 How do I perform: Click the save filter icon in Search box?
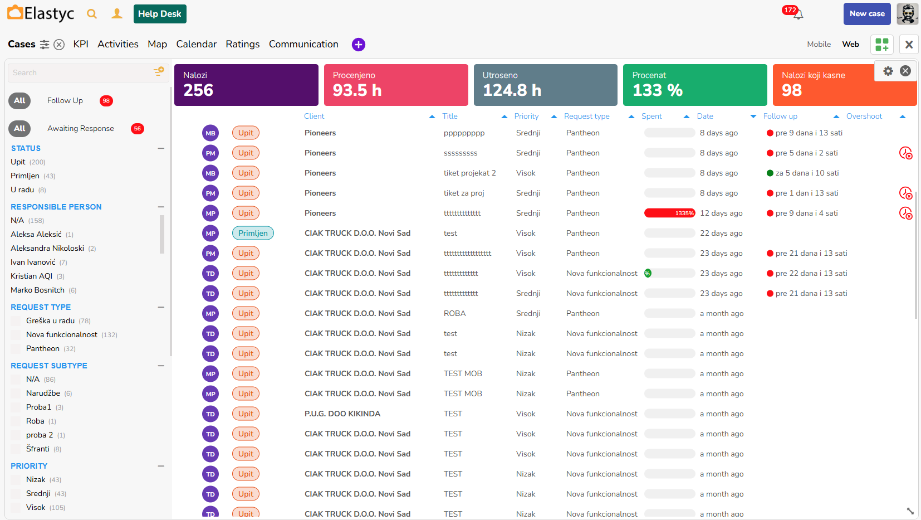pyautogui.click(x=159, y=72)
